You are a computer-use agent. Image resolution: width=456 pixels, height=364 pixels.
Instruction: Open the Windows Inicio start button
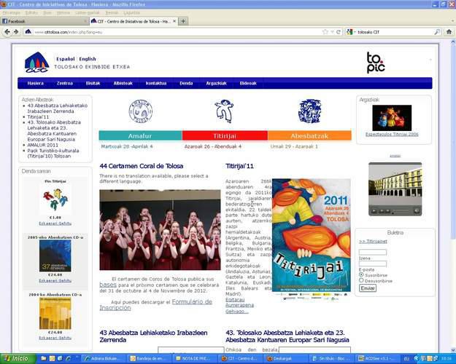click(x=18, y=358)
